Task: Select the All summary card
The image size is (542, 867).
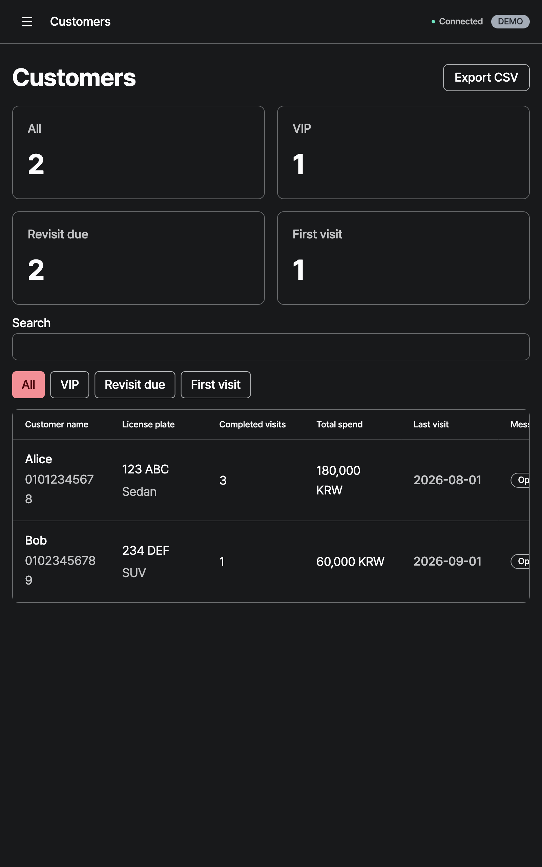Action: pos(138,152)
